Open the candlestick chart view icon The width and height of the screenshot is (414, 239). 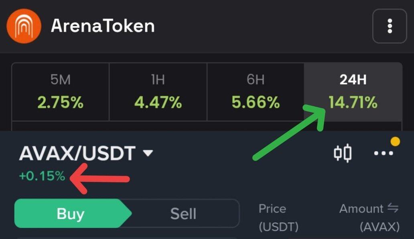(343, 153)
